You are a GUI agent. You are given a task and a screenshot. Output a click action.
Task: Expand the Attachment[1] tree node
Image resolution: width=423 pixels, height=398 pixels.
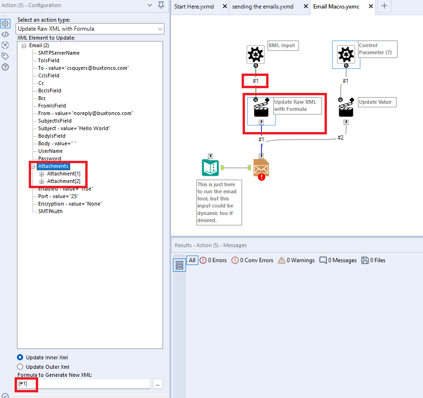tap(41, 174)
